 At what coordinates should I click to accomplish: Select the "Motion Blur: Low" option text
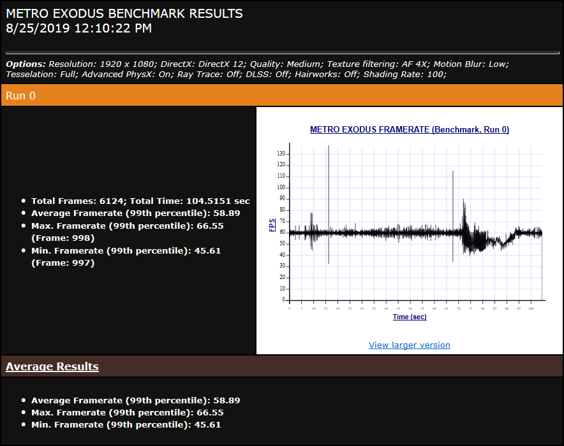tap(470, 64)
